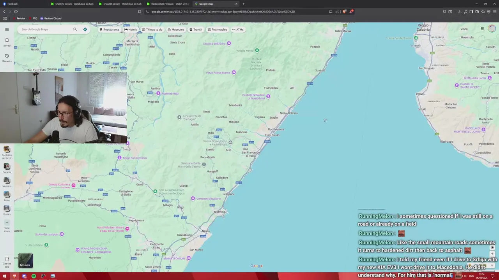Viewport: 499px width, 280px height.
Task: Select the ATMs category chip
Action: 238,30
